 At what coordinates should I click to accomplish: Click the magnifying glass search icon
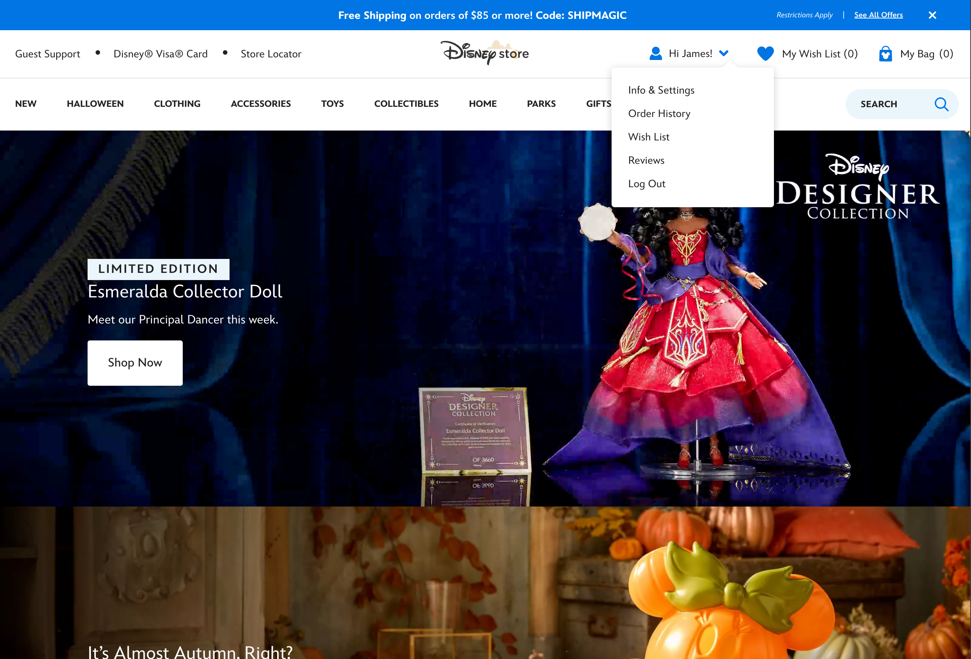coord(941,104)
